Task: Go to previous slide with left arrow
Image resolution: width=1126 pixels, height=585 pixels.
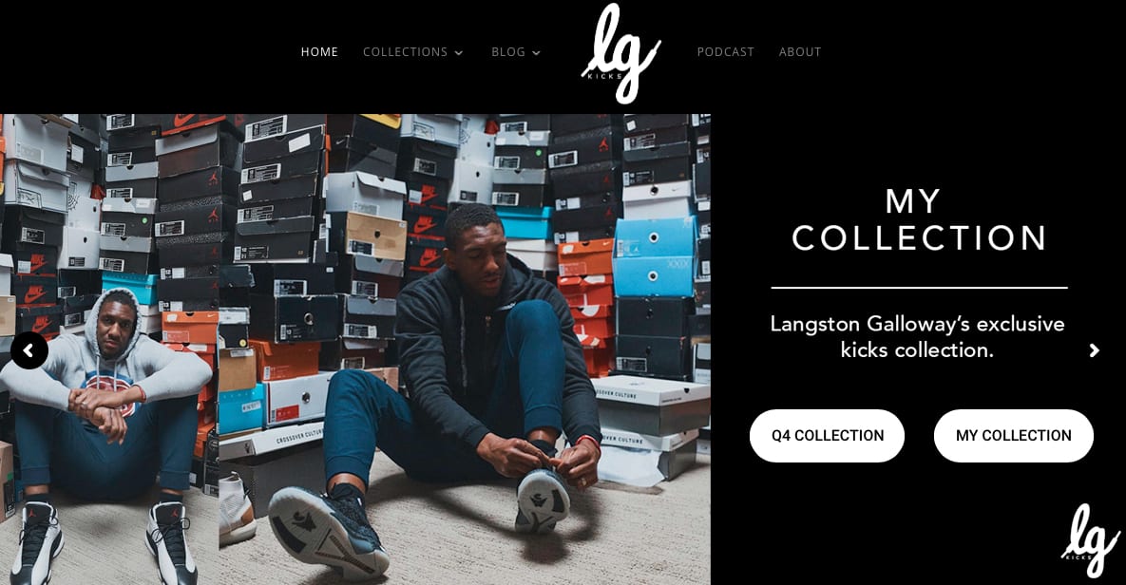Action: click(29, 350)
